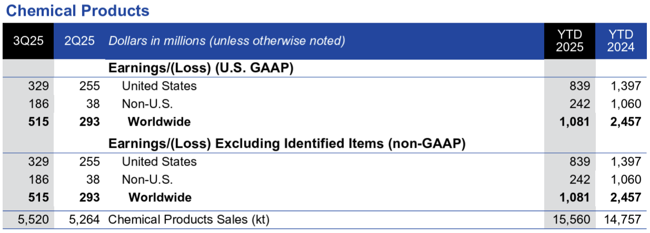650x233 pixels.
Task: Select the 2Q25 column header
Action: point(80,41)
